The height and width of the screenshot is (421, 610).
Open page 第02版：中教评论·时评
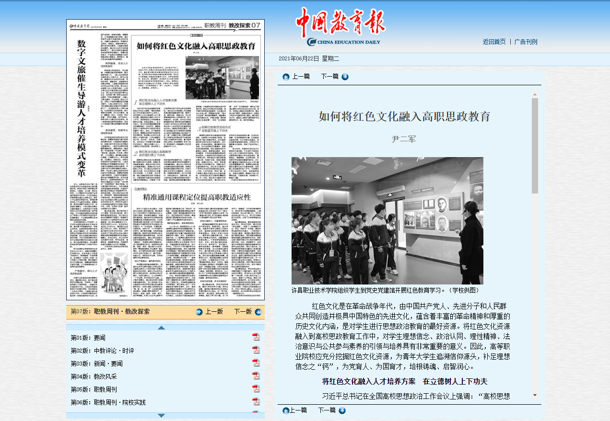[103, 351]
